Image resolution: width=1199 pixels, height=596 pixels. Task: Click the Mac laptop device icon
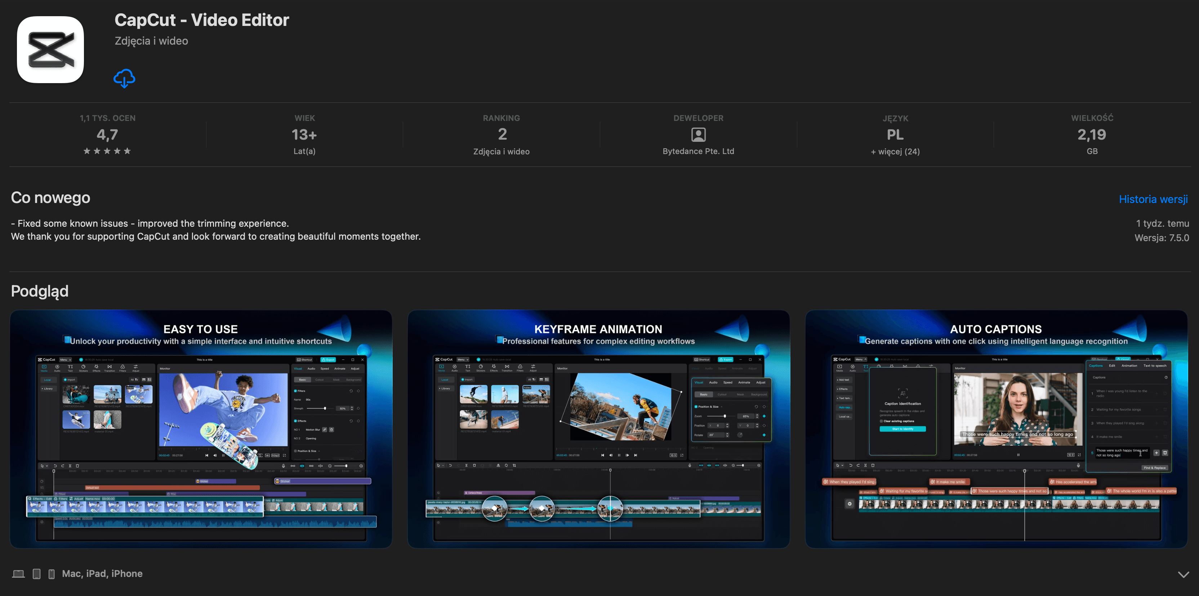point(19,574)
